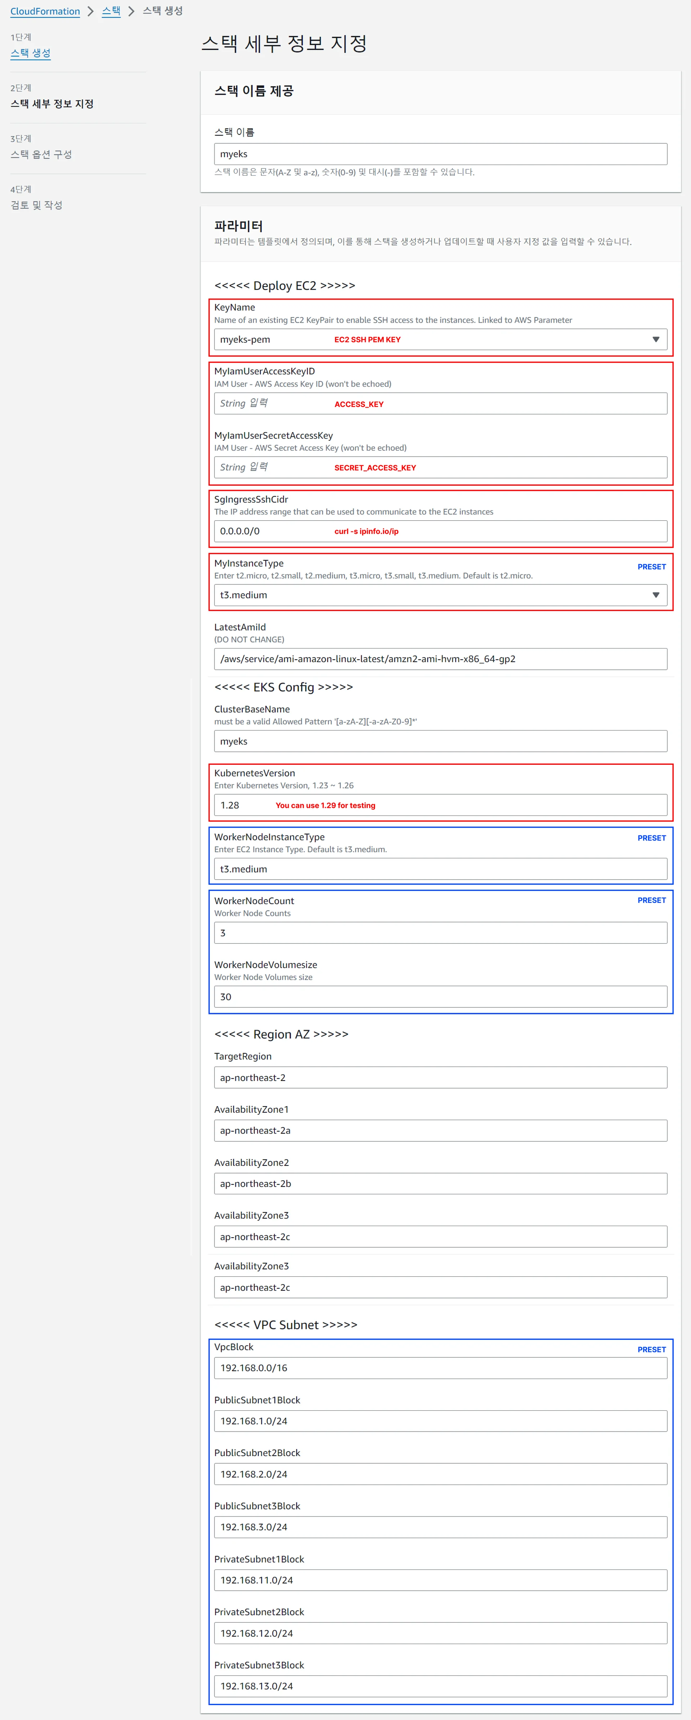Click the 스택 이름 input field
691x1720 pixels.
click(x=440, y=154)
